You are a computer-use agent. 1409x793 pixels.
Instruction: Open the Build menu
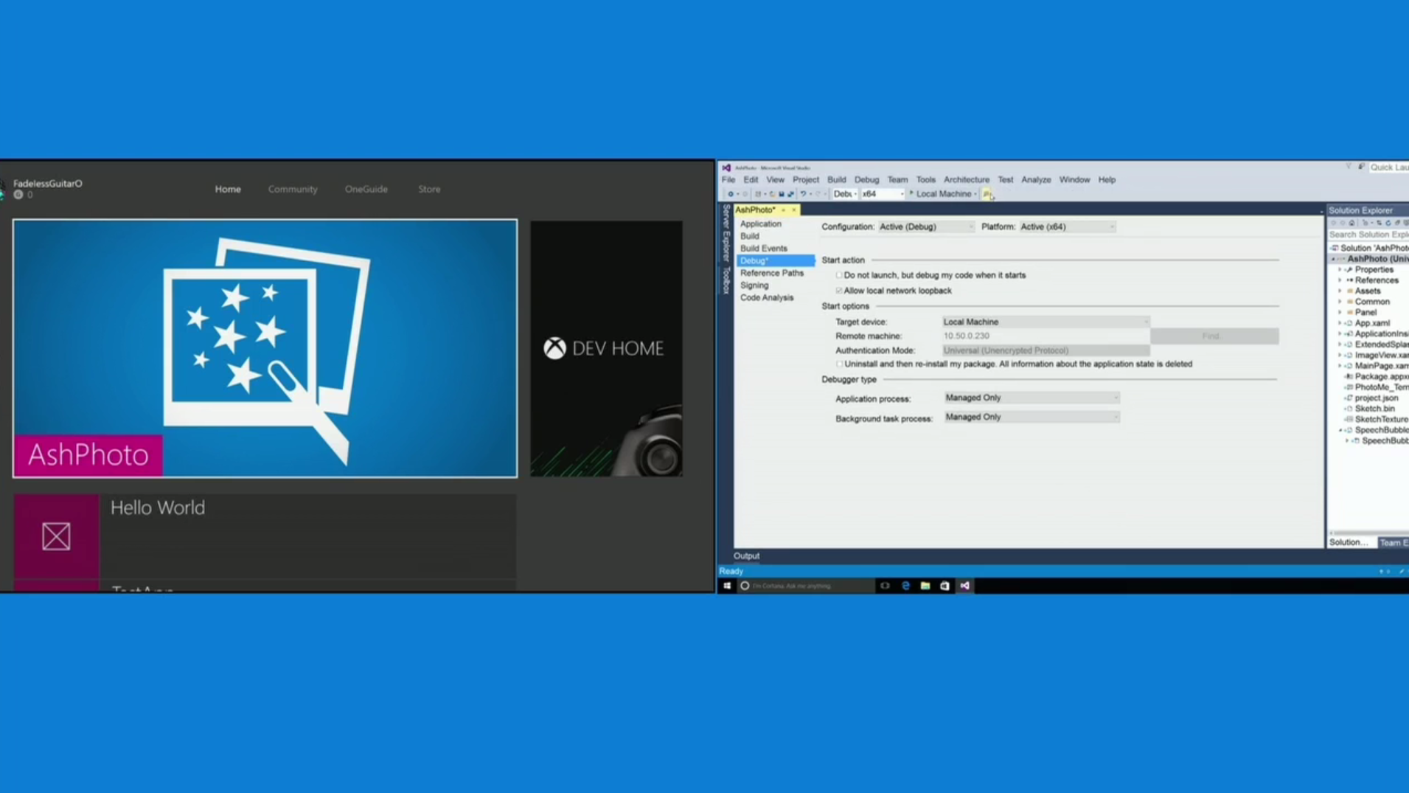pyautogui.click(x=837, y=179)
